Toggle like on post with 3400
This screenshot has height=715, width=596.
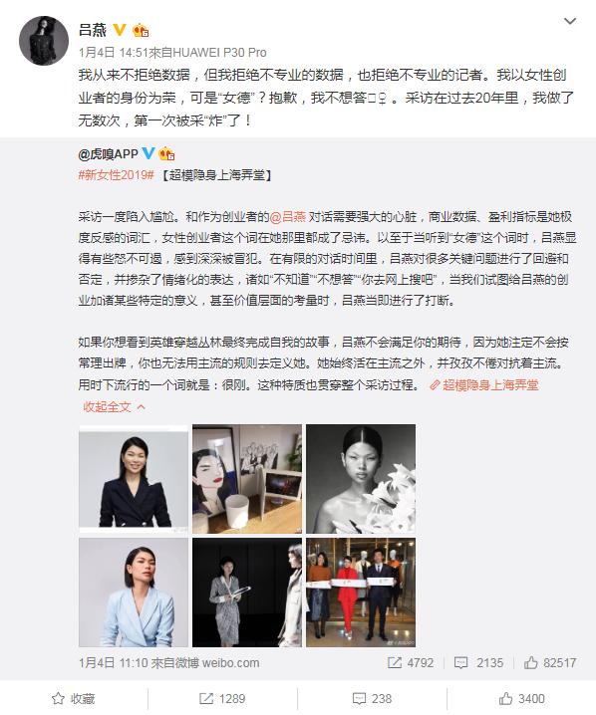pyautogui.click(x=521, y=699)
